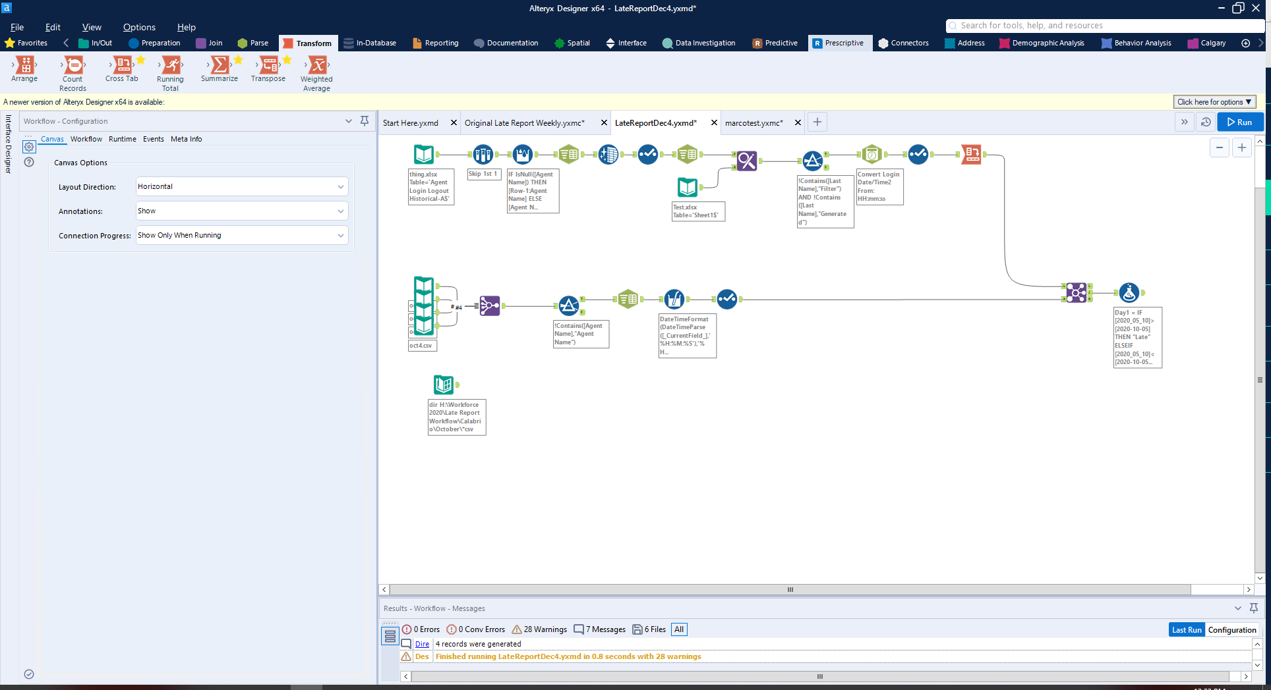Click the settings gear in the configuration panel

point(28,147)
